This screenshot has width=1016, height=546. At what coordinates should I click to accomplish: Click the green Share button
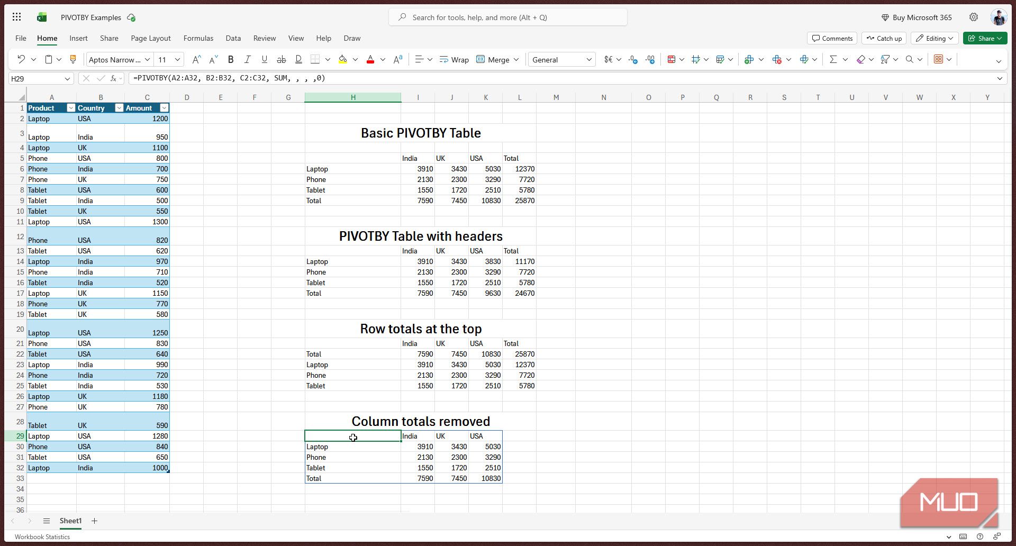(985, 38)
